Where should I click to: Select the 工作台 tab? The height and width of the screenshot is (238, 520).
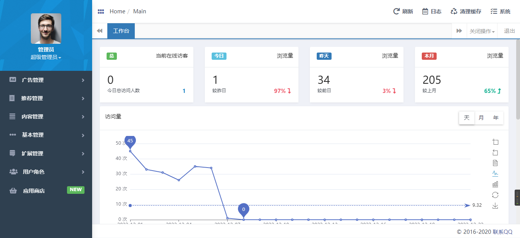click(121, 31)
